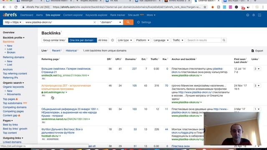This screenshot has height=150, width=267.
Task: Open Rank tracker in top navigation
Action: [x=118, y=15]
